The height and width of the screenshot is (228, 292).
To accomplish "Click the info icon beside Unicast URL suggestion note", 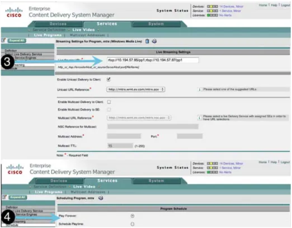I will pyautogui.click(x=200, y=89).
